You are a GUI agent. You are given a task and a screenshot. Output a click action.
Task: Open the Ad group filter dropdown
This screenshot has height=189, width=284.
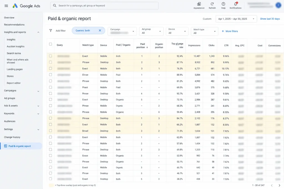(151, 31)
